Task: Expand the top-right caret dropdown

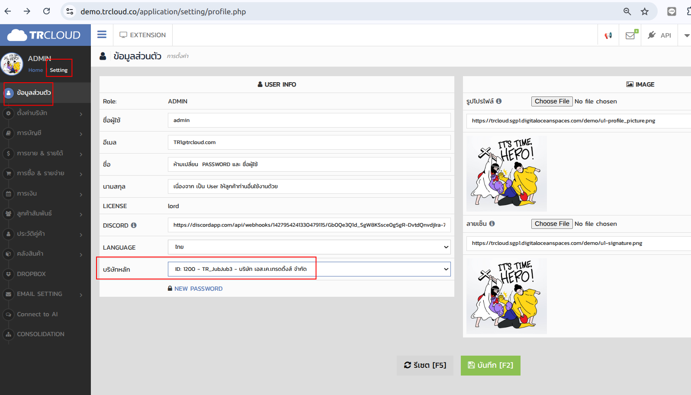Action: [687, 35]
